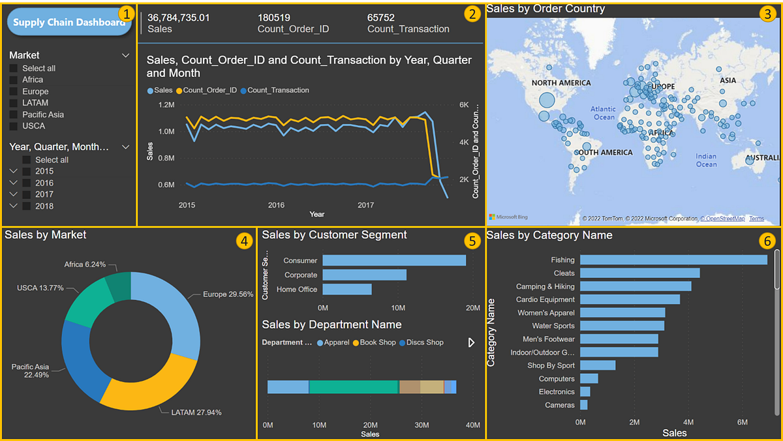The image size is (783, 441).
Task: Click the Book Shop legend dot
Action: (x=356, y=342)
